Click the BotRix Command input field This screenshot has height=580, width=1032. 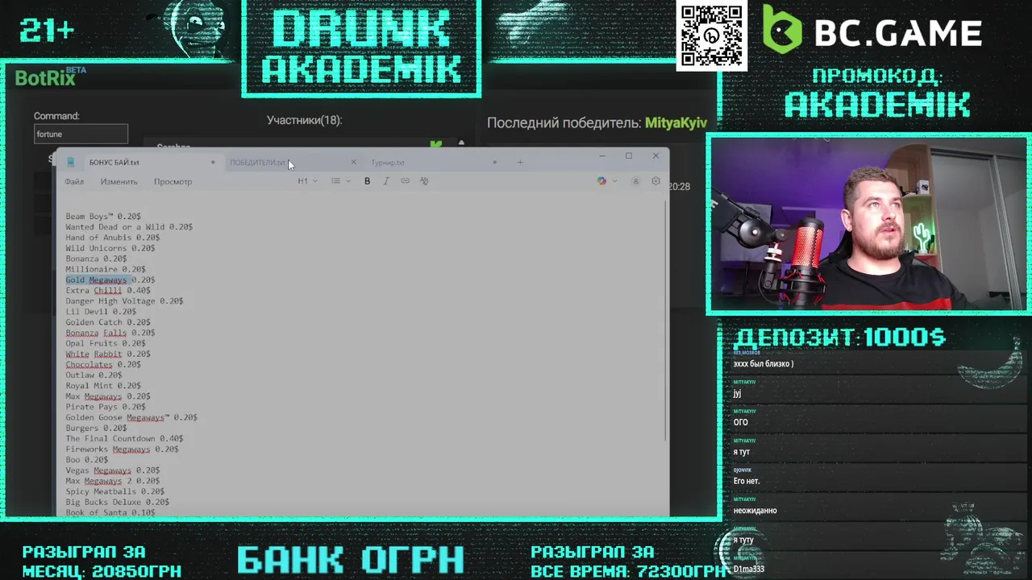coord(81,134)
